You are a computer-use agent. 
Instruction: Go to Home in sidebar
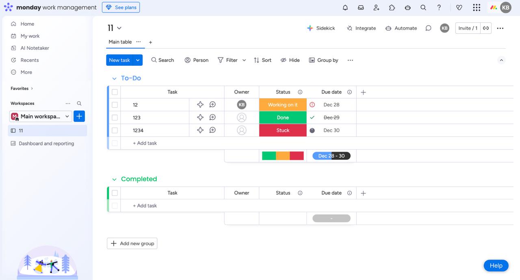click(27, 24)
